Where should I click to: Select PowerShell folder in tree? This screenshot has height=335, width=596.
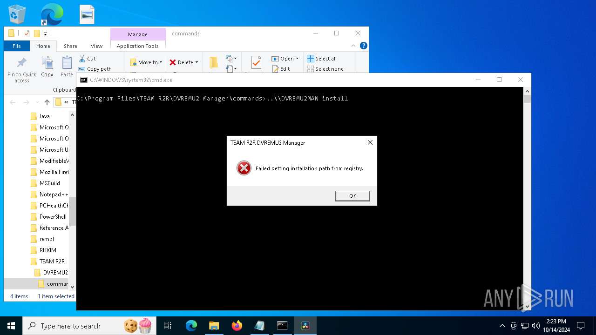(x=48, y=217)
